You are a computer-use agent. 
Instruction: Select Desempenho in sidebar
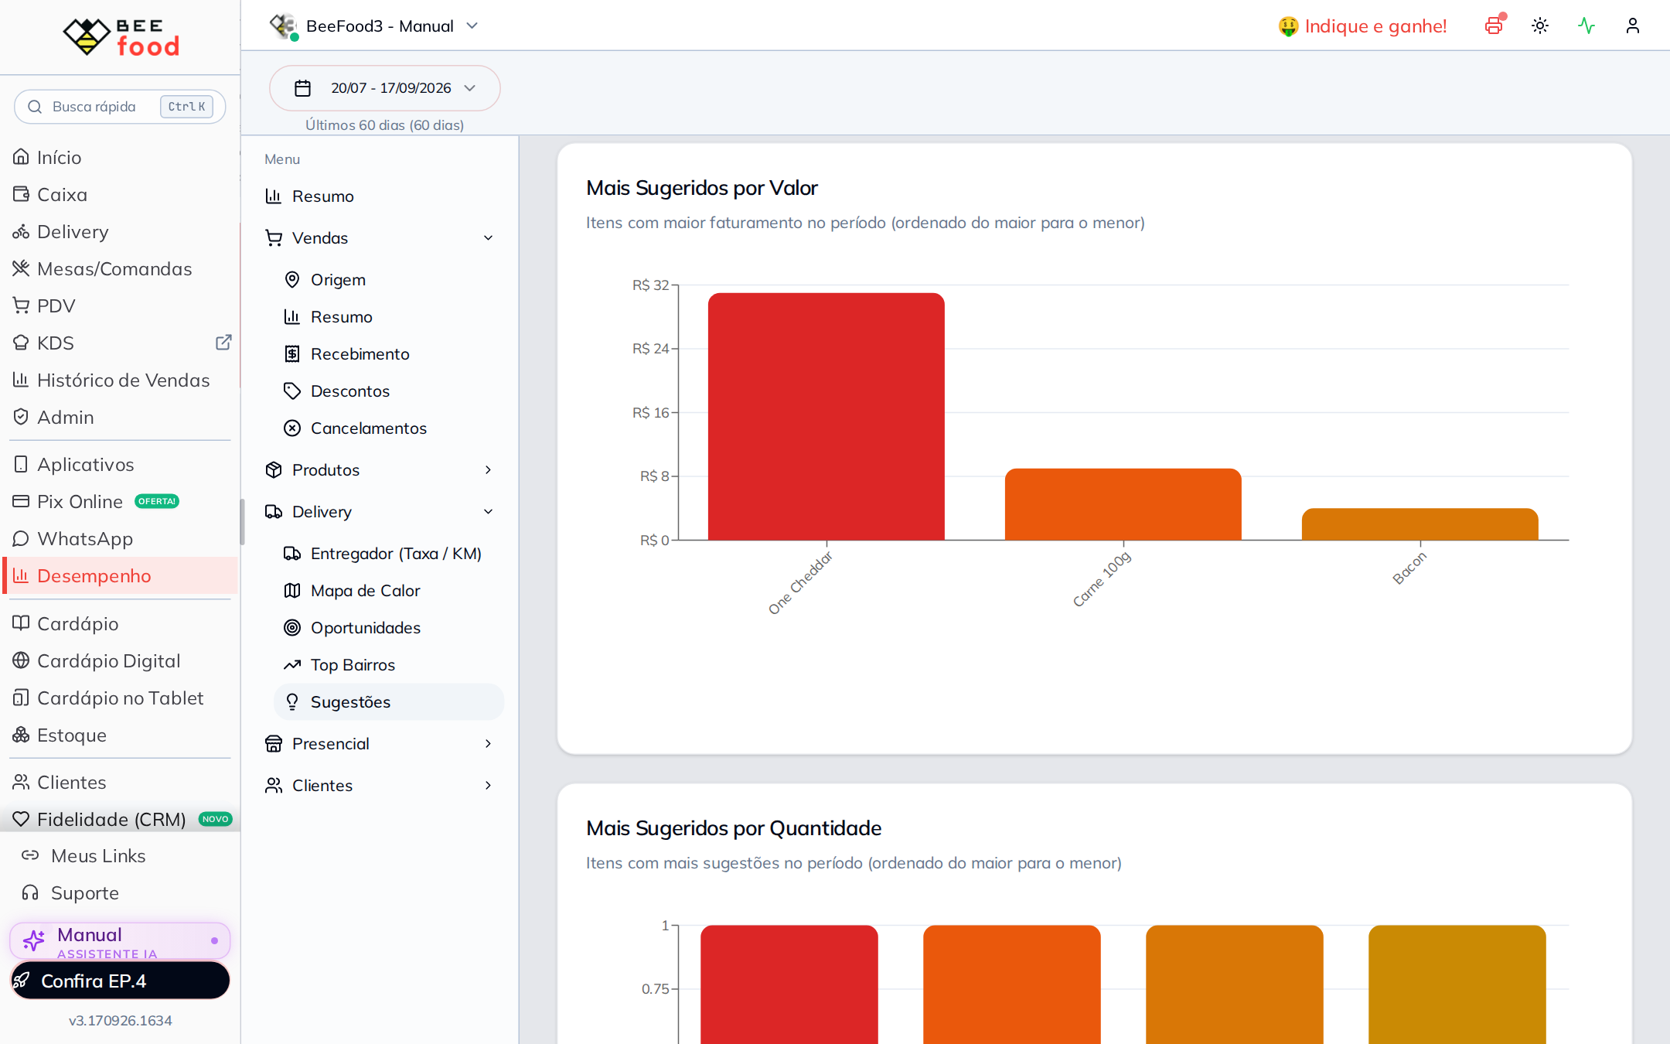(x=121, y=575)
